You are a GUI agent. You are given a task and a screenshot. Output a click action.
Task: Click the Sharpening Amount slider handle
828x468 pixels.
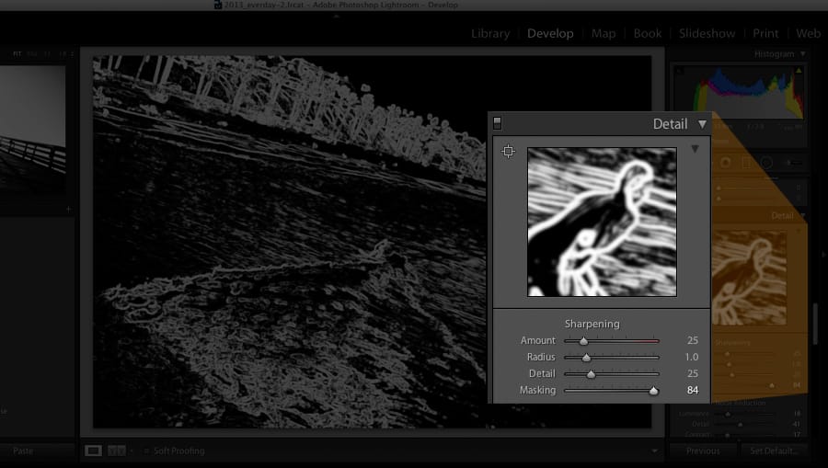[583, 341]
